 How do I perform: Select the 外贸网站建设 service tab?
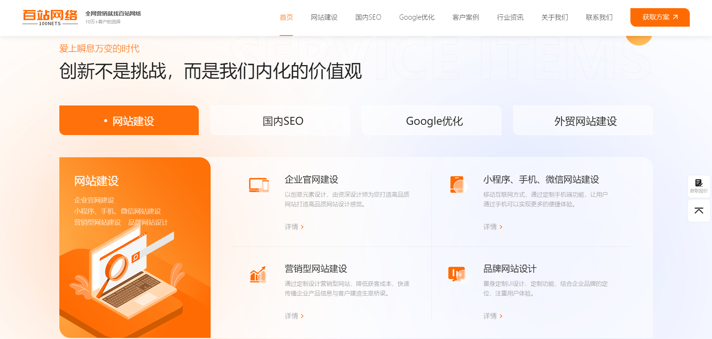click(x=585, y=121)
